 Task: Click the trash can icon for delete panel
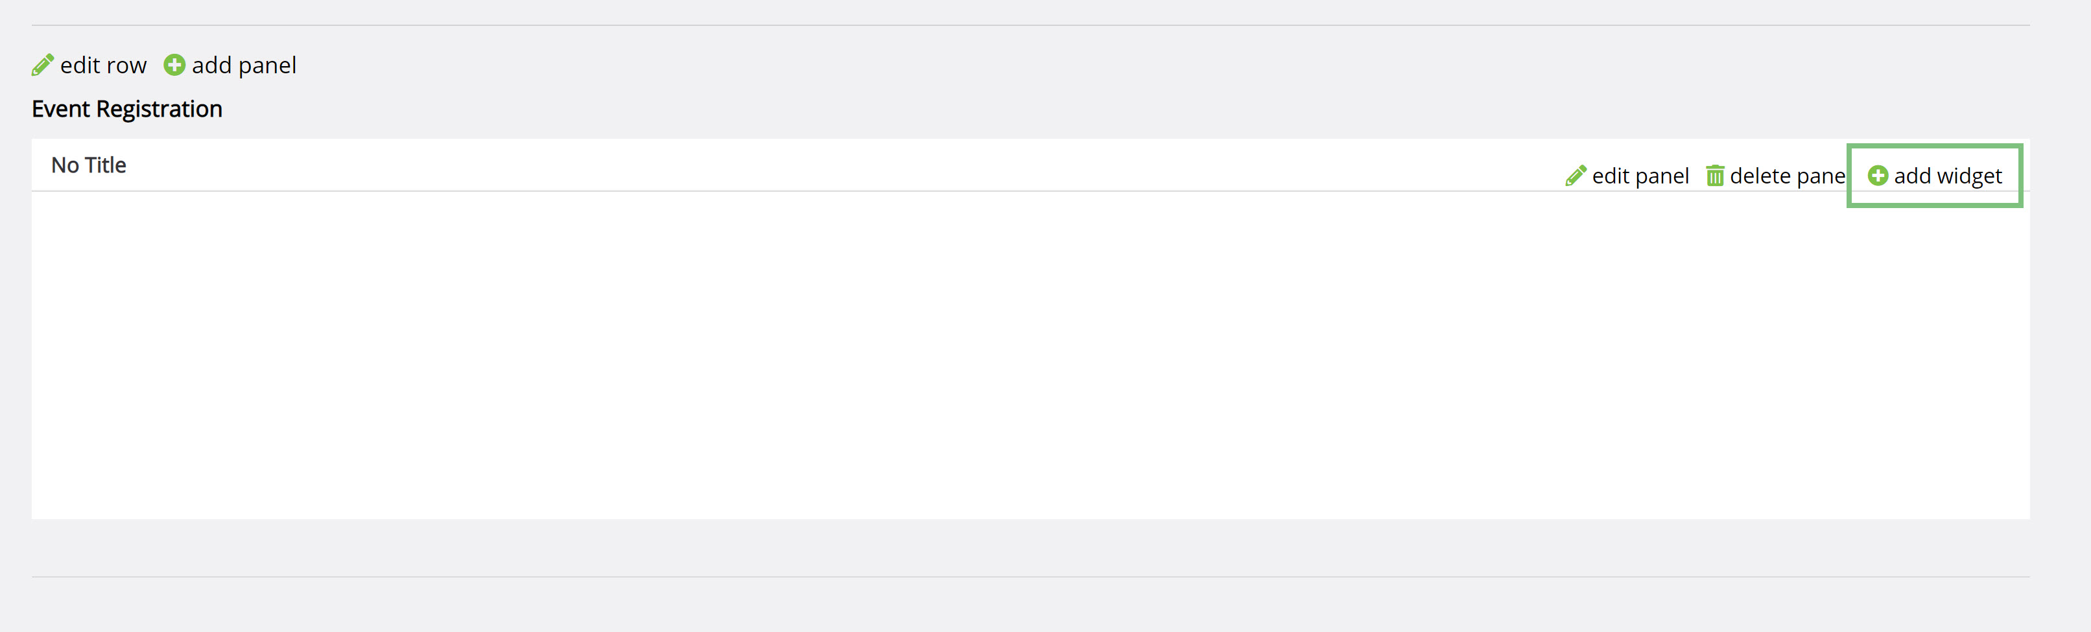click(x=1714, y=176)
